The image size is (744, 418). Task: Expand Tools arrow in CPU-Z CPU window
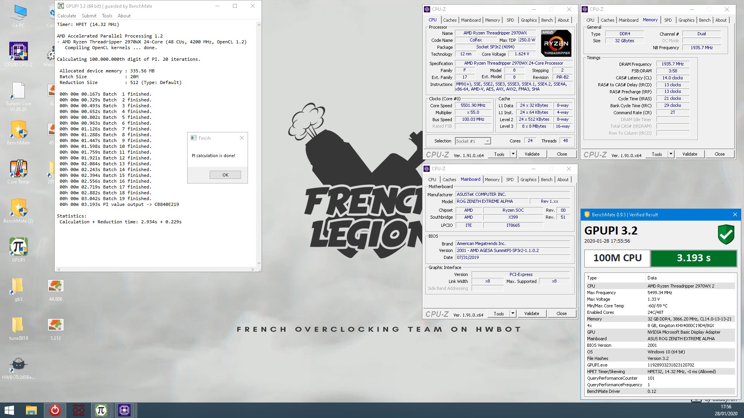(x=513, y=154)
